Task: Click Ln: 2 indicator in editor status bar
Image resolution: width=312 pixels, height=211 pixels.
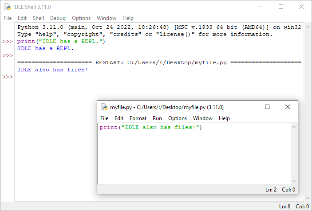Action: pyautogui.click(x=271, y=190)
